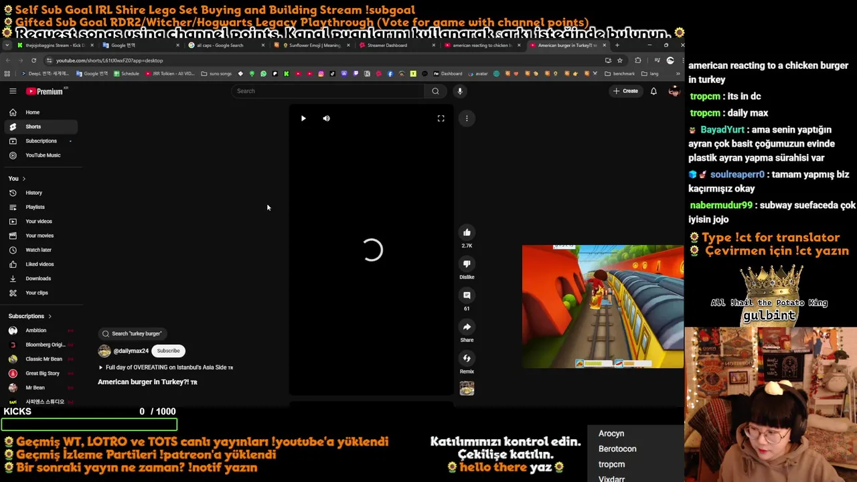
Task: Open YouTube notifications bell
Action: point(653,91)
